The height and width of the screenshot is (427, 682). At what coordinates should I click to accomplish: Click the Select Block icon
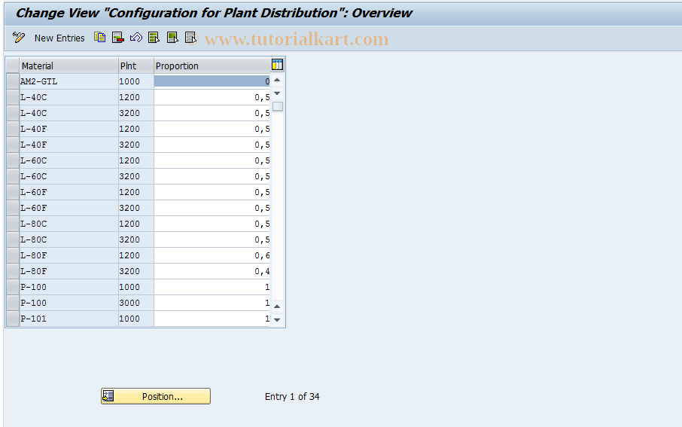172,38
